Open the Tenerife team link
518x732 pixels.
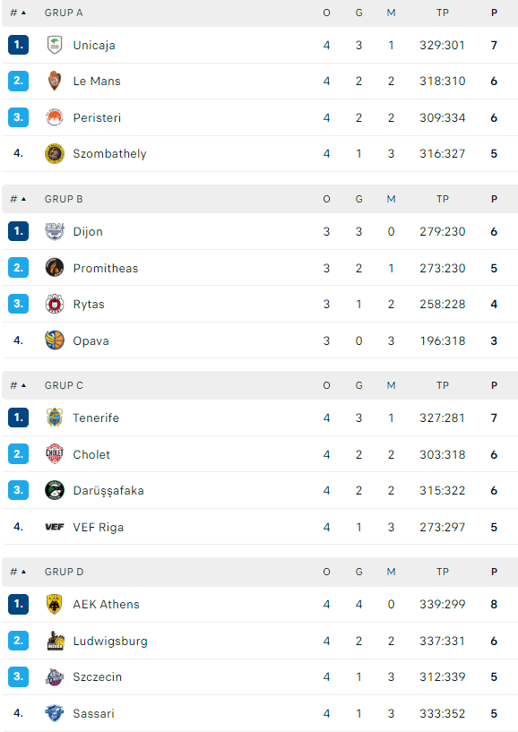coord(96,418)
